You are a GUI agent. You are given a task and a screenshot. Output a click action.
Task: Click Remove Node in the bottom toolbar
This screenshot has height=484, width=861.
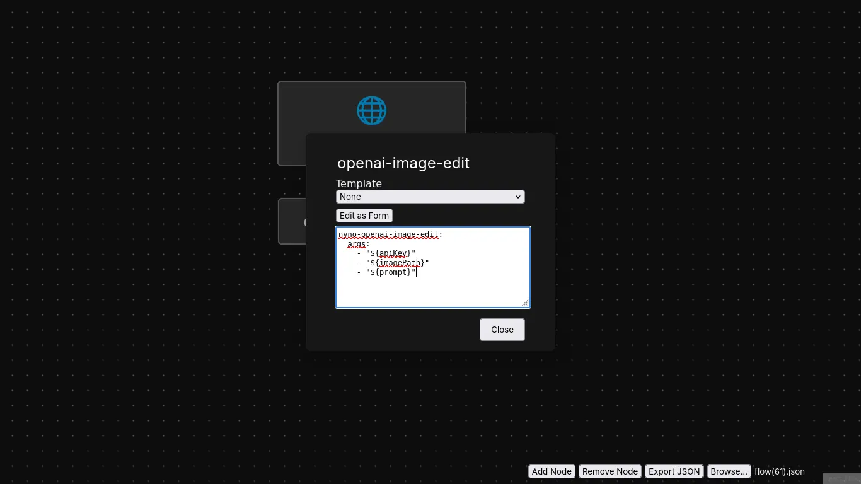click(610, 471)
